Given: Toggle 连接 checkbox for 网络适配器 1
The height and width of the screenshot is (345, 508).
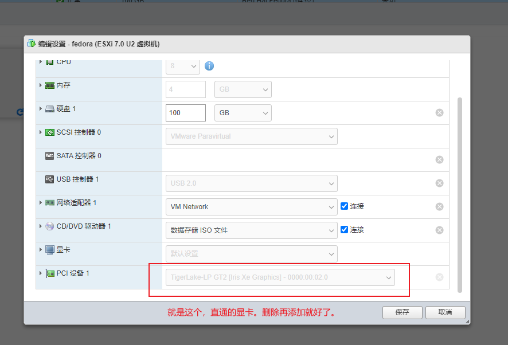Looking at the screenshot, I should [345, 206].
